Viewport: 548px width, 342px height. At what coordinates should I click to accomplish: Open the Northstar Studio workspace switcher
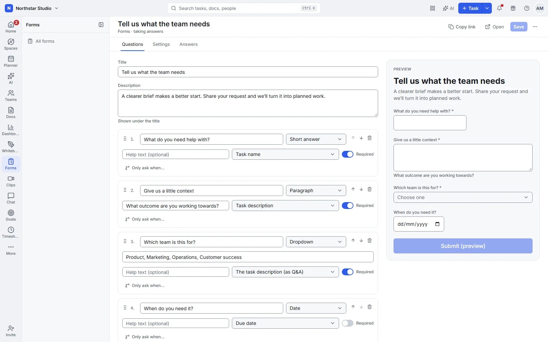[x=32, y=8]
